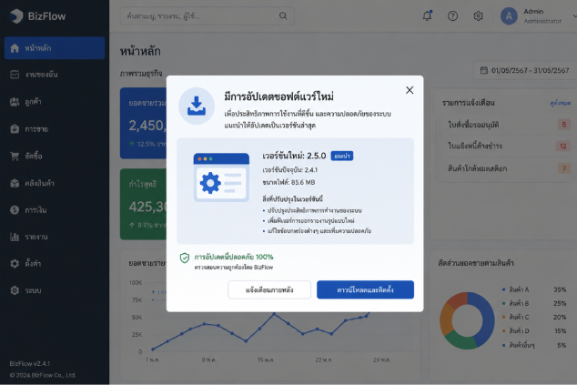
Task: Open date range 01/05/2567 - 31/05/2567 picker
Action: (525, 70)
